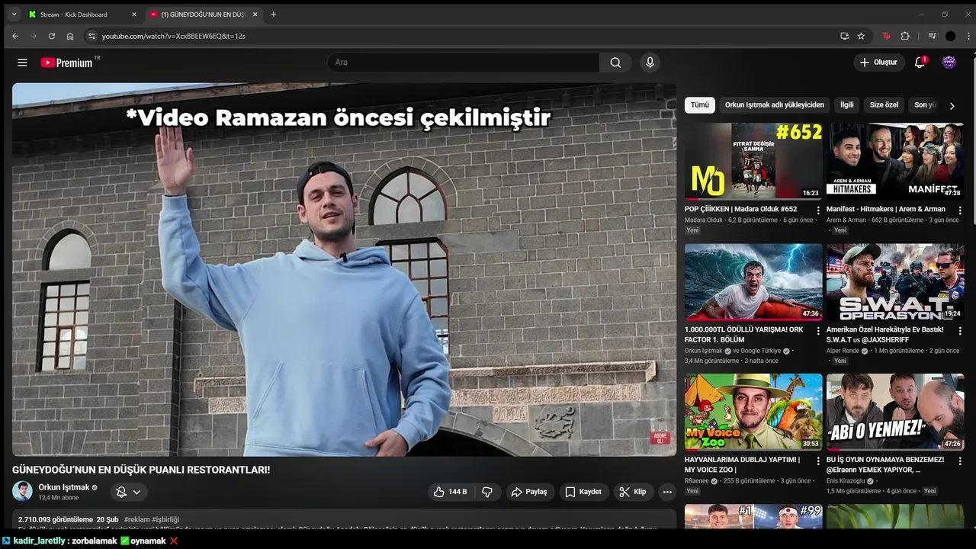The height and width of the screenshot is (549, 976).
Task: Open Manifest Hitmakers Arem & Arman thumbnail
Action: tap(895, 161)
